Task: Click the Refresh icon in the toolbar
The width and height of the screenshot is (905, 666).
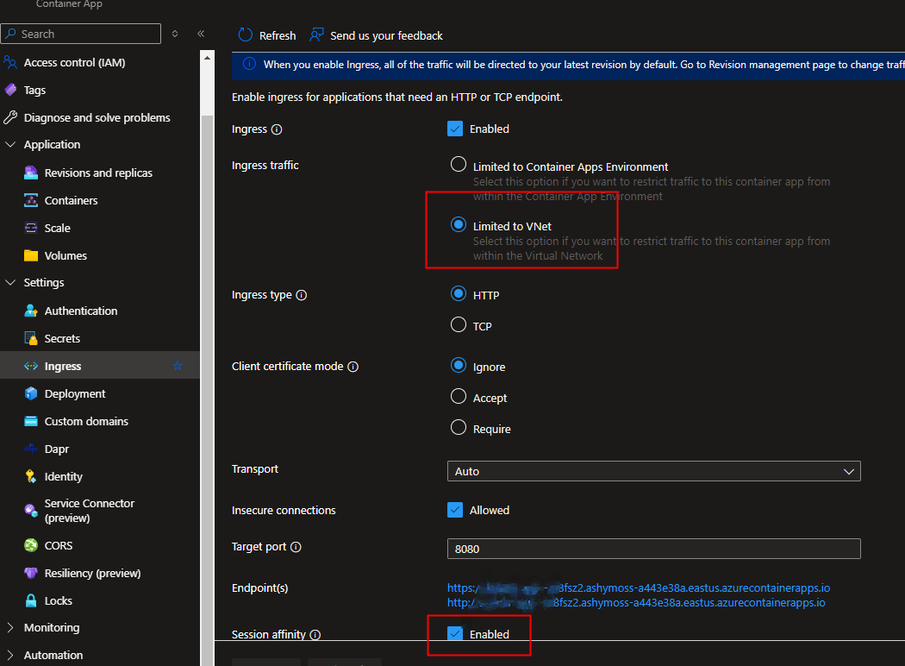Action: tap(244, 35)
